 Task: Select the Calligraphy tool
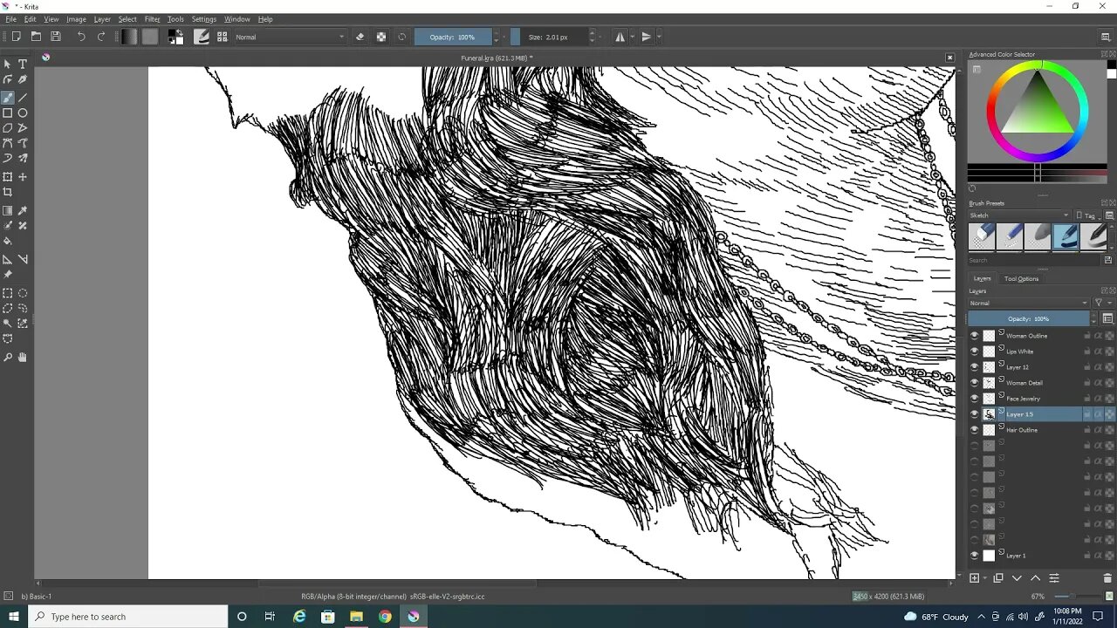coord(23,79)
